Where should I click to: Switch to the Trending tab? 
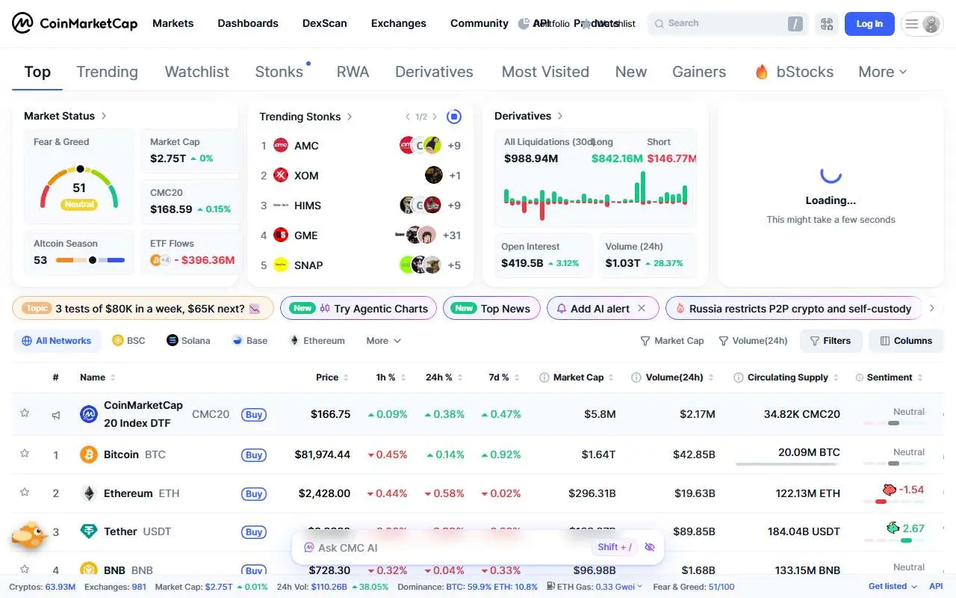pos(107,72)
